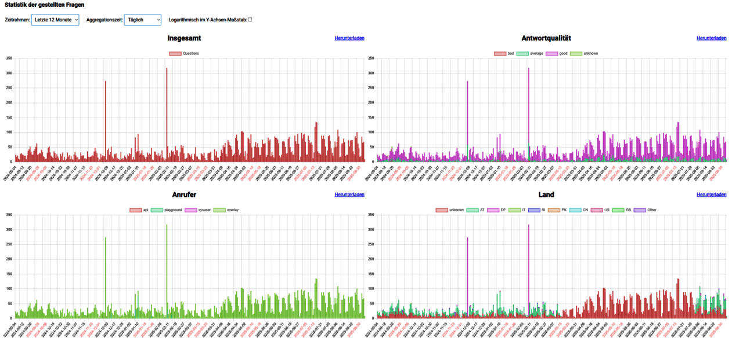Hide the 'bad' series in Antwortqualität legend
Viewport: 743px width, 345px height.
(x=500, y=54)
